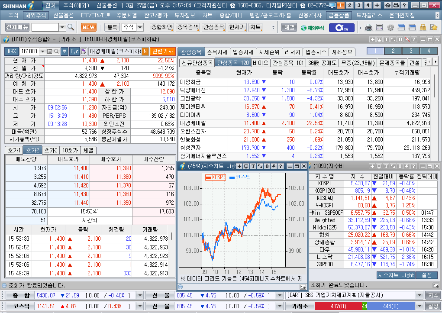This screenshot has width=442, height=313.
Task: Click 설정 button in 지수바 window
Action: (427, 275)
